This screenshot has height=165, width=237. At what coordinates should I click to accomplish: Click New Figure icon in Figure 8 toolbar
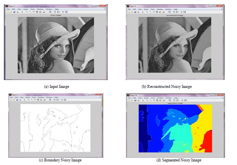[x=8, y=12]
